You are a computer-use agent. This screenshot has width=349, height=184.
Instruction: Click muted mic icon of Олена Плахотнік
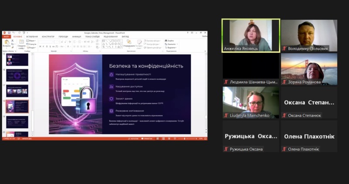coord(284,149)
